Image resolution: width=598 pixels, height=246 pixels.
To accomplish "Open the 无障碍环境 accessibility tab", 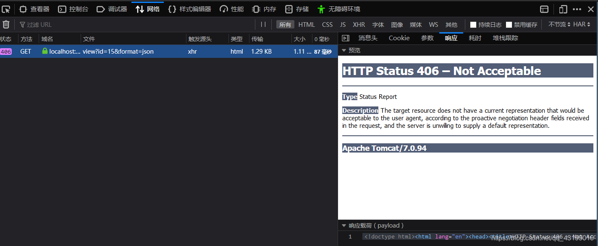I will point(339,9).
